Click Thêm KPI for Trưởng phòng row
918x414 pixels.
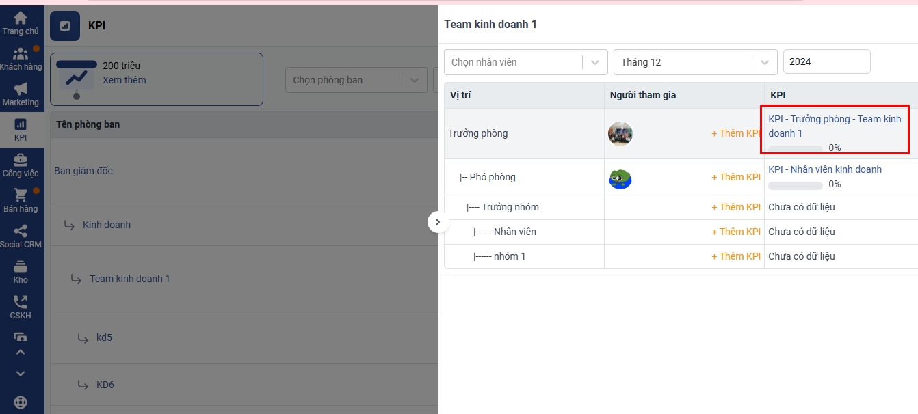(x=736, y=133)
